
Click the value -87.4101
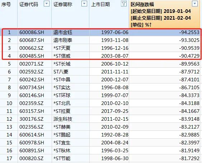[x=189, y=80]
